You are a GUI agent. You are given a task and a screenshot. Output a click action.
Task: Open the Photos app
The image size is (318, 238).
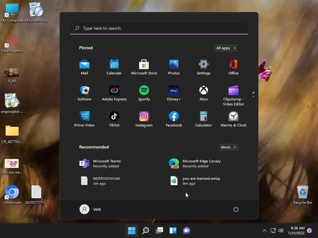174,67
